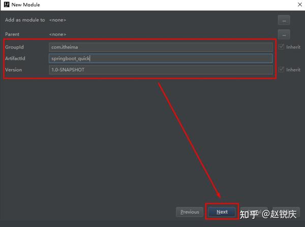The width and height of the screenshot is (305, 227).
Task: Click the IntelliJ icon in title bar
Action: click(7, 5)
